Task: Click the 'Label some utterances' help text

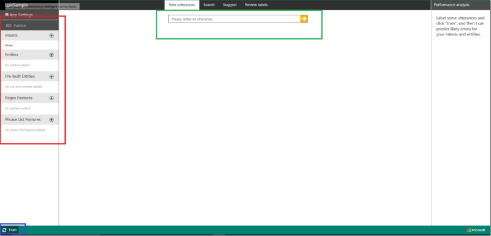Action: click(460, 26)
